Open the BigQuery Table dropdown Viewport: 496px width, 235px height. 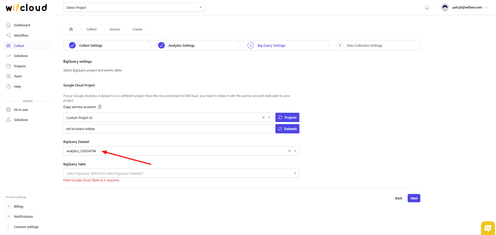click(181, 173)
